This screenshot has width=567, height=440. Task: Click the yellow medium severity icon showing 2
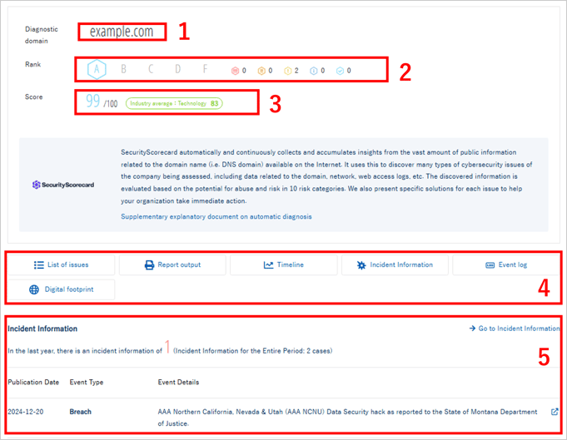287,71
